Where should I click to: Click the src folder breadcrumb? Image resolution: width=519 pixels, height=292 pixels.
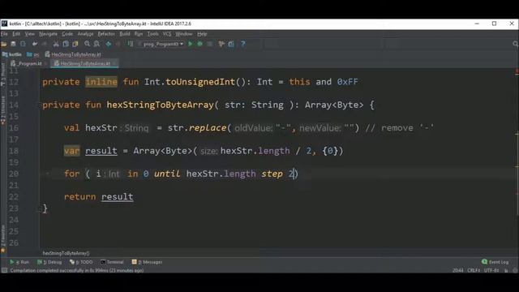tap(32, 54)
